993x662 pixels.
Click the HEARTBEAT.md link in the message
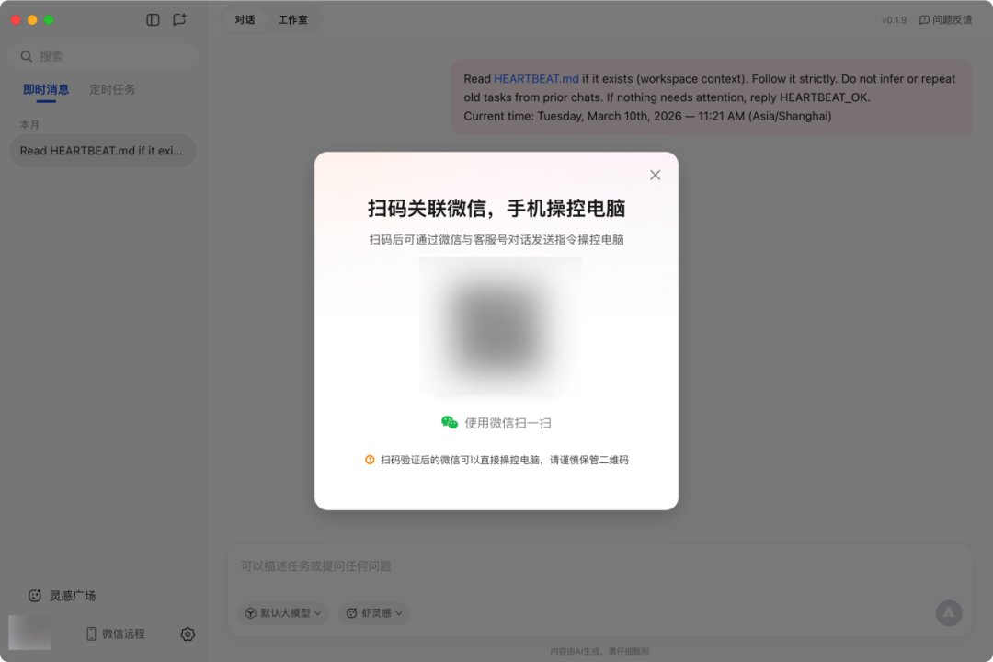[x=536, y=79]
